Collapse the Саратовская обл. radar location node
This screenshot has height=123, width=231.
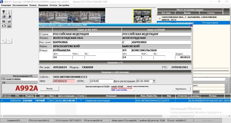pyautogui.click(x=160, y=19)
